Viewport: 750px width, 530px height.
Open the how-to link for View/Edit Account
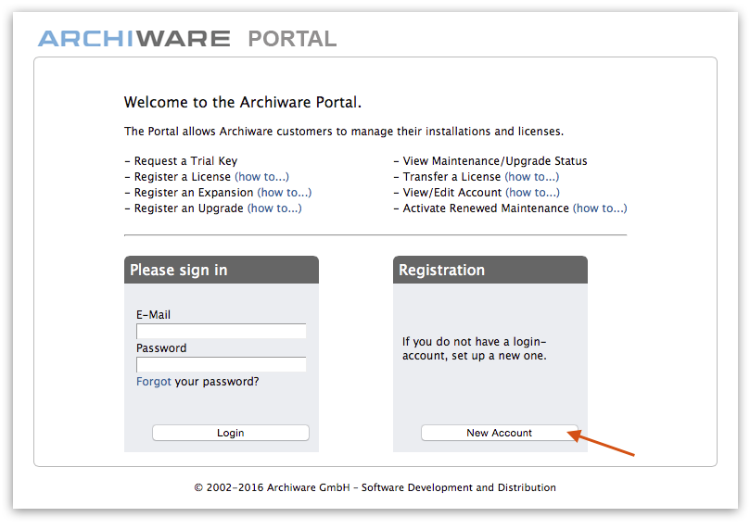[x=532, y=193]
